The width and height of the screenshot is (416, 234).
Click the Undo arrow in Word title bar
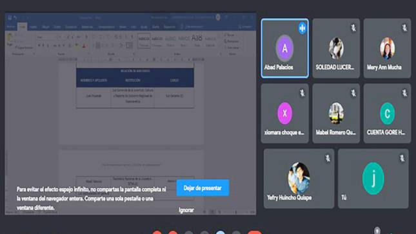pyautogui.click(x=15, y=17)
